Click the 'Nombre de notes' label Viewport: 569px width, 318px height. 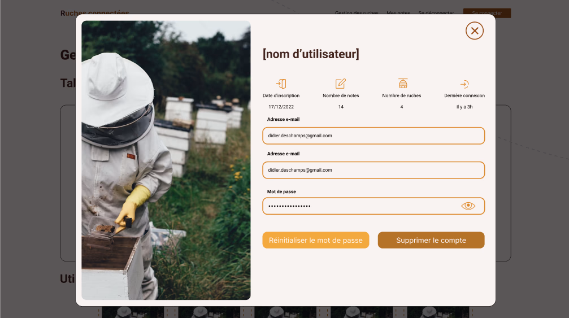(341, 95)
